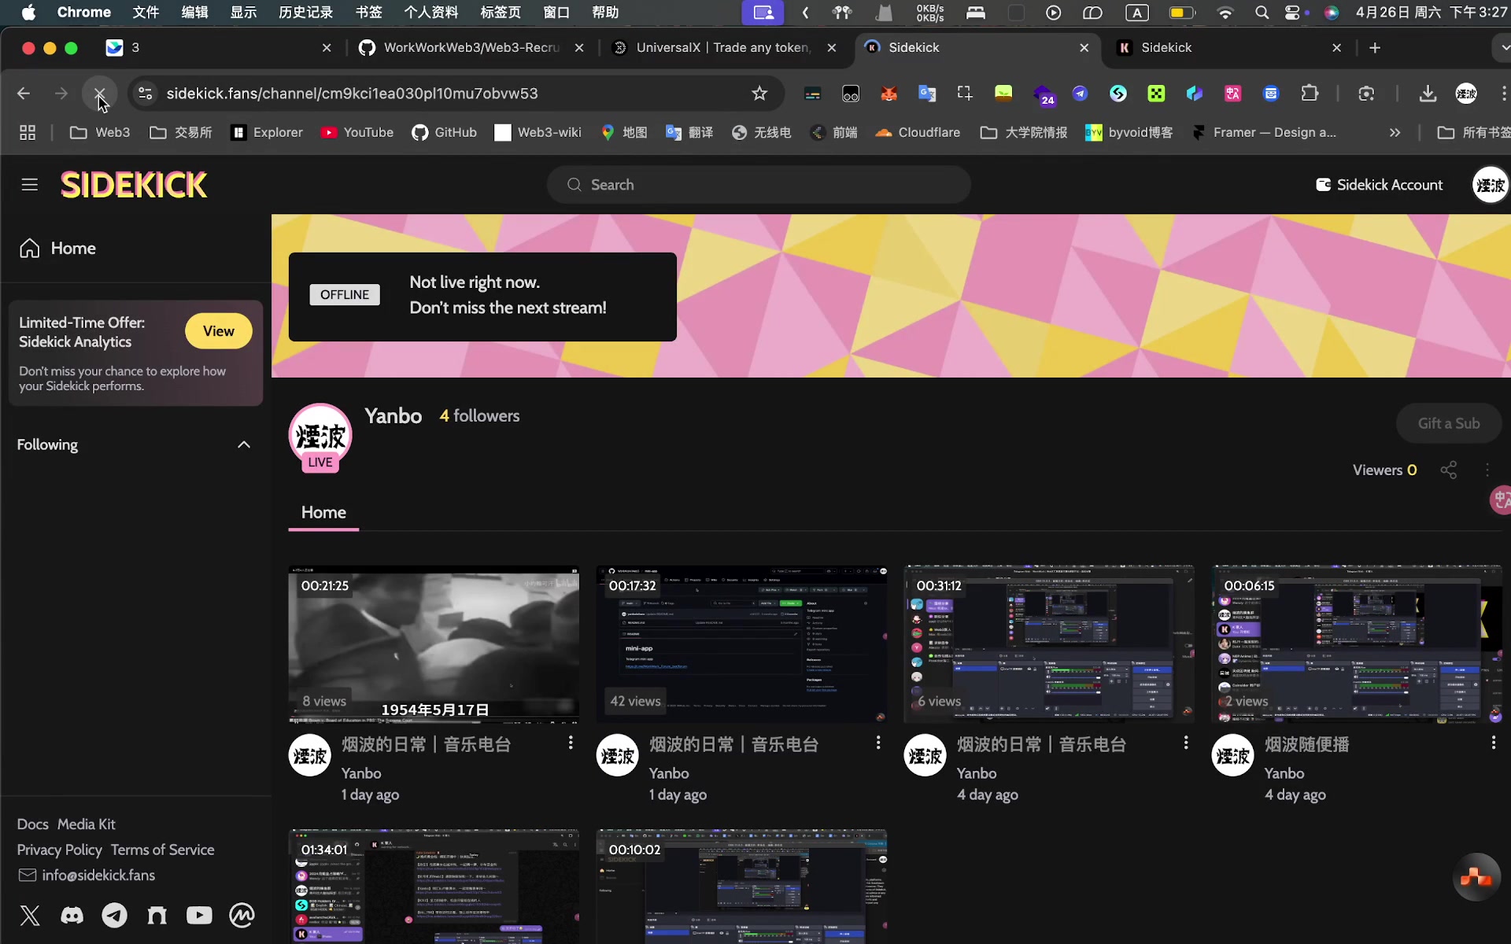
Task: Open options menu for the 42 views video
Action: click(878, 743)
